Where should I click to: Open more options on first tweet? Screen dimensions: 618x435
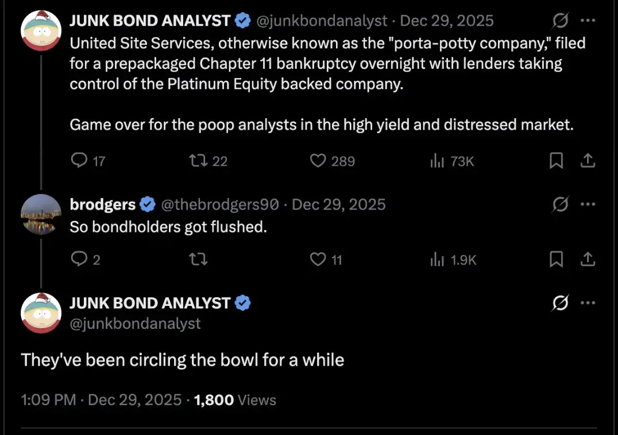coord(588,21)
